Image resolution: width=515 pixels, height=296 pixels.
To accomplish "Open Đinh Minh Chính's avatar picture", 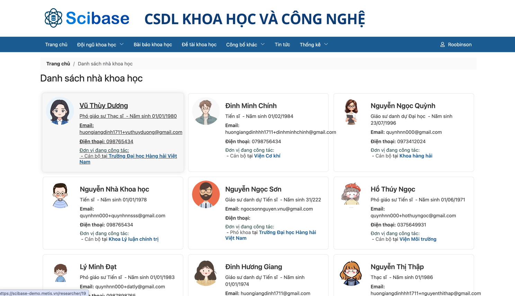I will [x=206, y=111].
